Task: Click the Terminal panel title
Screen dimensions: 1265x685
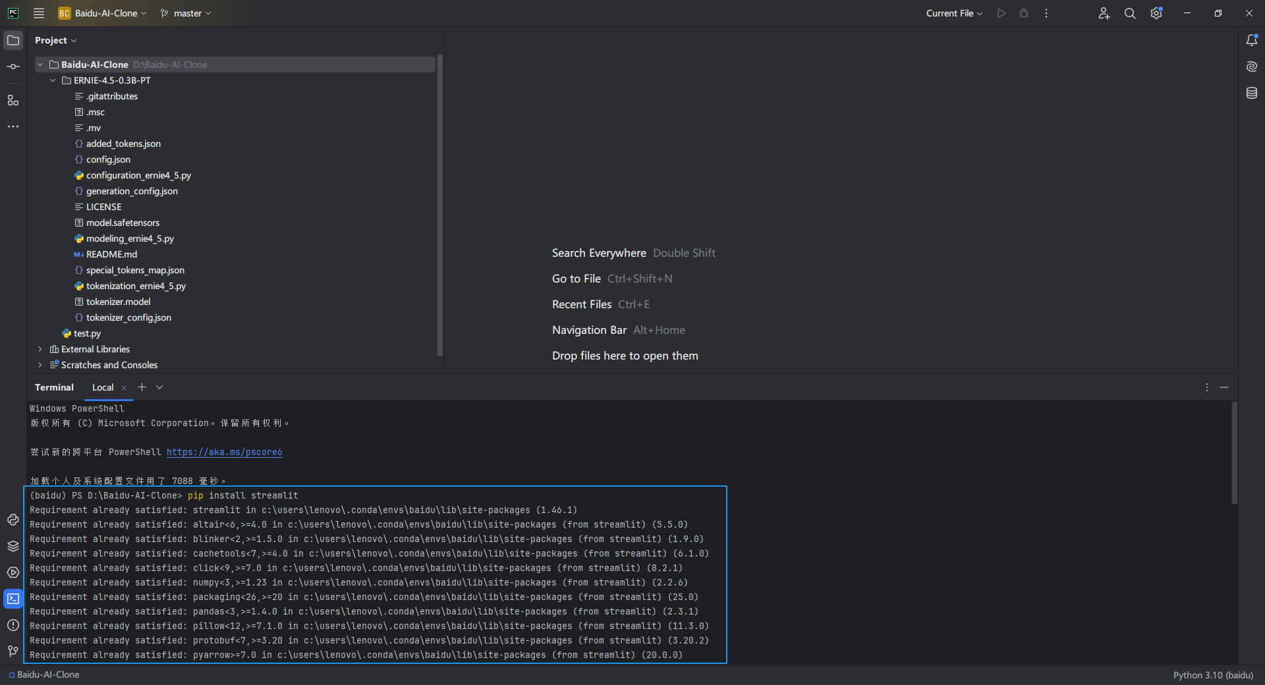Action: [54, 387]
